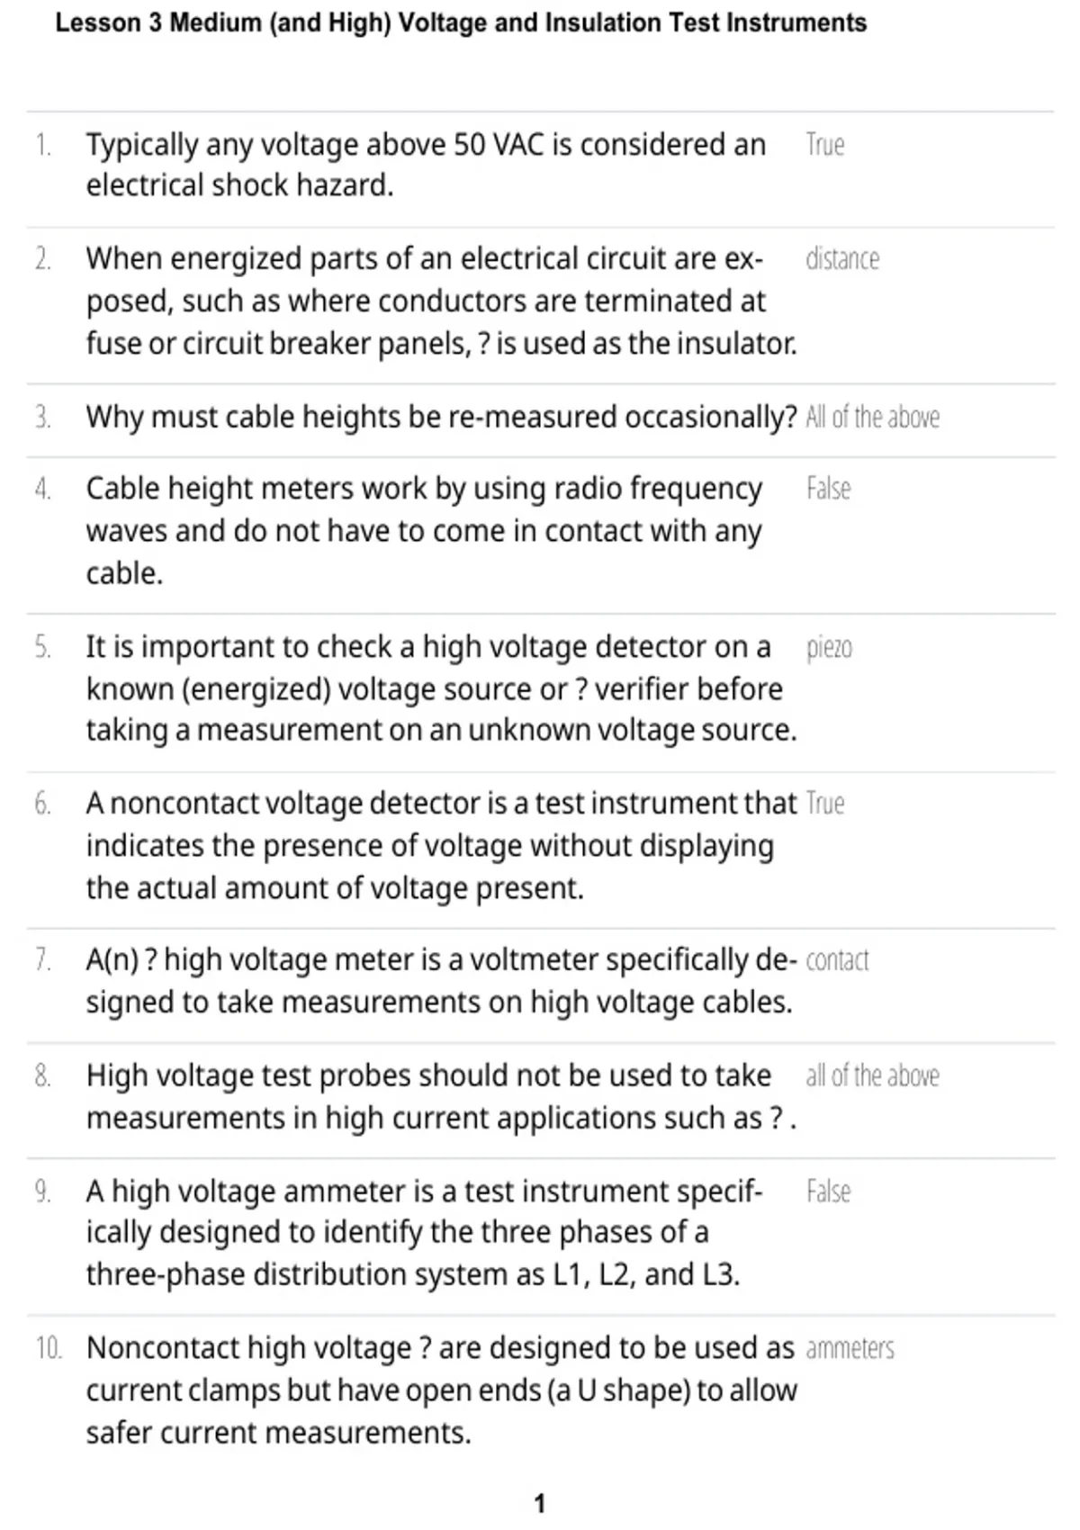The height and width of the screenshot is (1530, 1080).
Task: Click the answer 'True' for question 1
Action: tap(824, 145)
